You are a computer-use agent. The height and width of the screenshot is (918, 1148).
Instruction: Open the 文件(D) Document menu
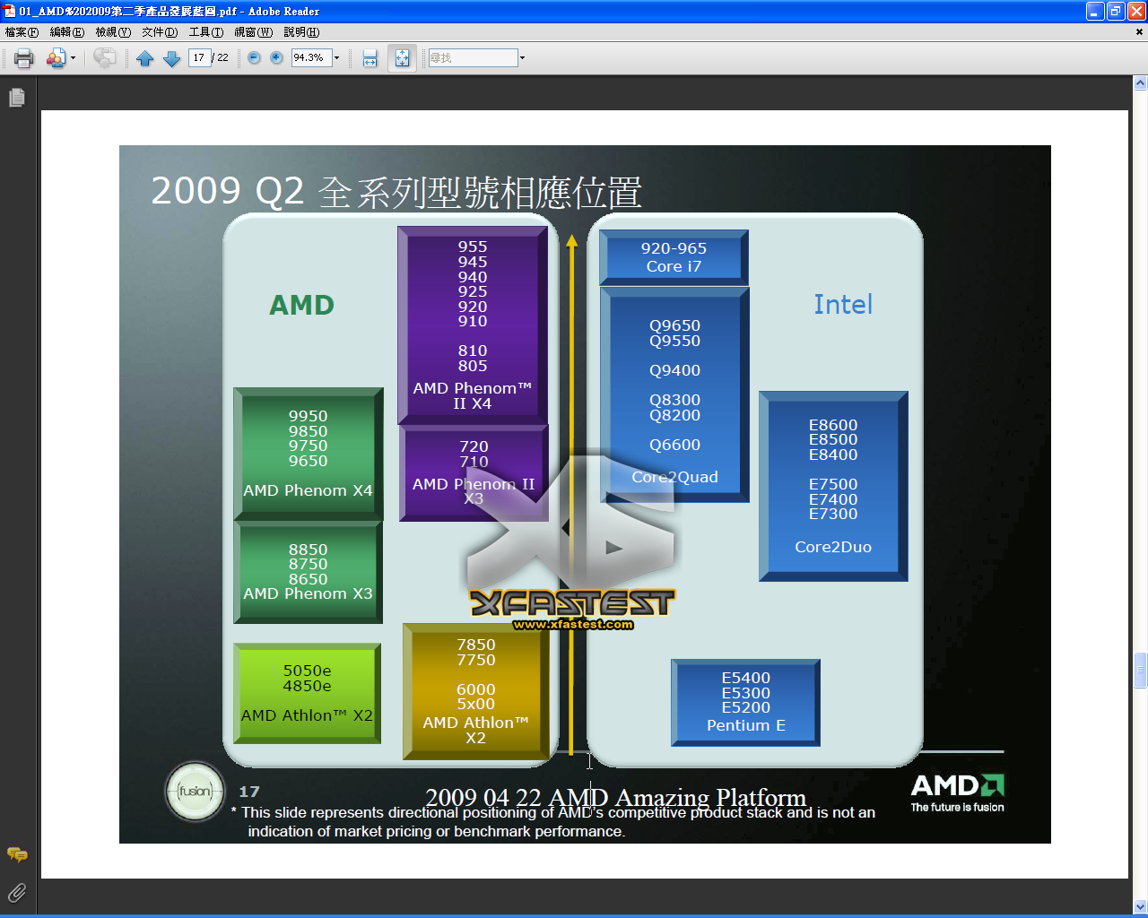160,32
